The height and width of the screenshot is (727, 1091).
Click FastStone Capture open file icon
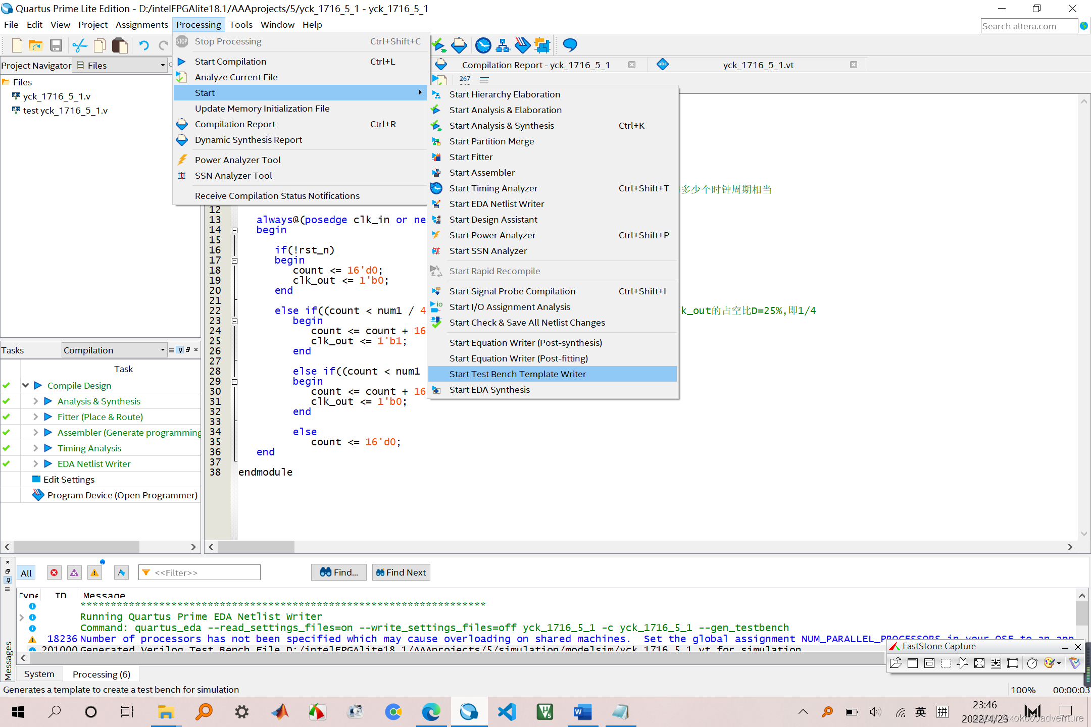(896, 663)
